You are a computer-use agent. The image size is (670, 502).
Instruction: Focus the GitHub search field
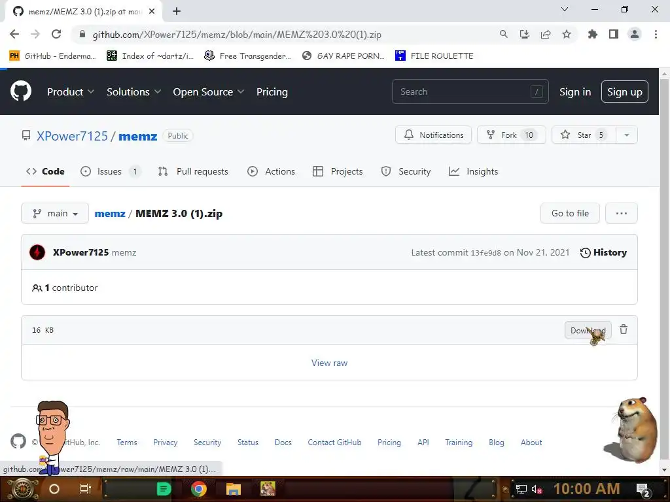470,92
